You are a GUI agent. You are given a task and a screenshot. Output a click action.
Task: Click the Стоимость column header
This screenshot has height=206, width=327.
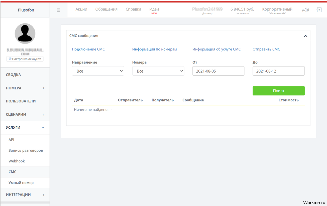(289, 100)
